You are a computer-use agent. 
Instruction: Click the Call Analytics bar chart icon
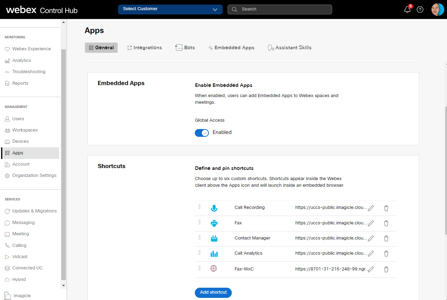[x=214, y=253]
